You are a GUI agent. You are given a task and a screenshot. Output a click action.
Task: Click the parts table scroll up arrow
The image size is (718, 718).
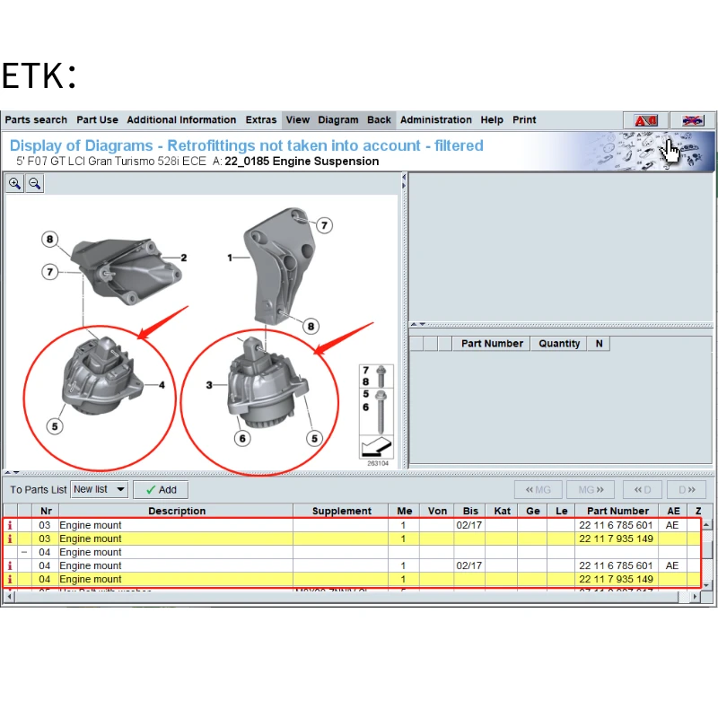[707, 524]
